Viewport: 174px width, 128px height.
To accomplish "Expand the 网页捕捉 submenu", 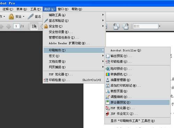I will [74, 67].
